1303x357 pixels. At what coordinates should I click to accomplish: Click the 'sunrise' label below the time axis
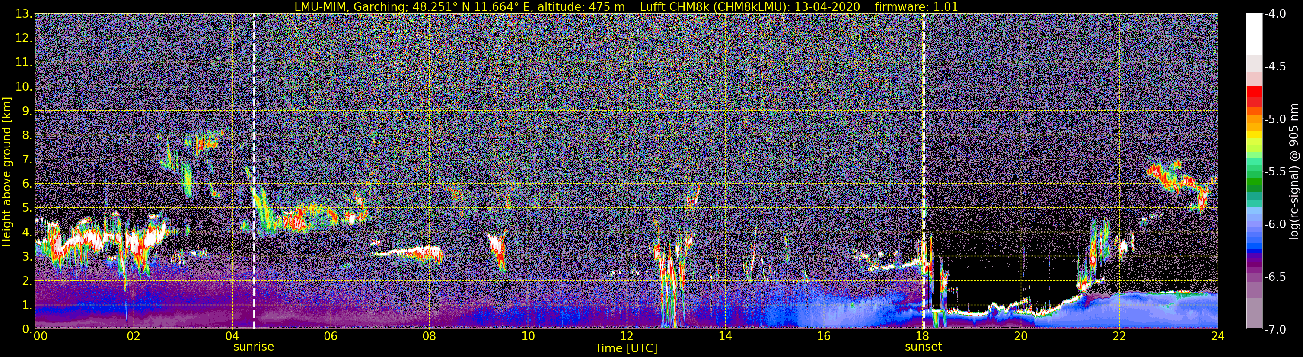click(x=253, y=347)
